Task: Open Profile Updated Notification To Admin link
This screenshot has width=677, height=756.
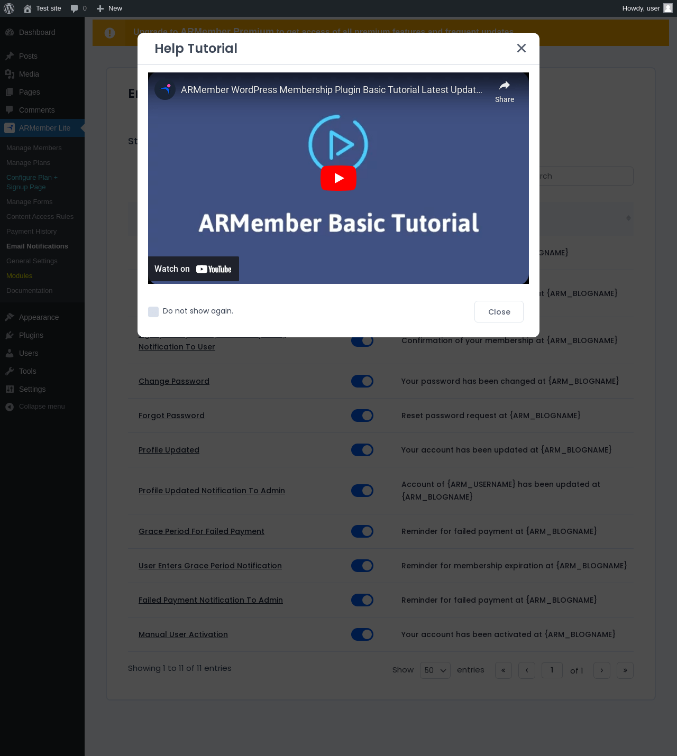Action: click(212, 491)
